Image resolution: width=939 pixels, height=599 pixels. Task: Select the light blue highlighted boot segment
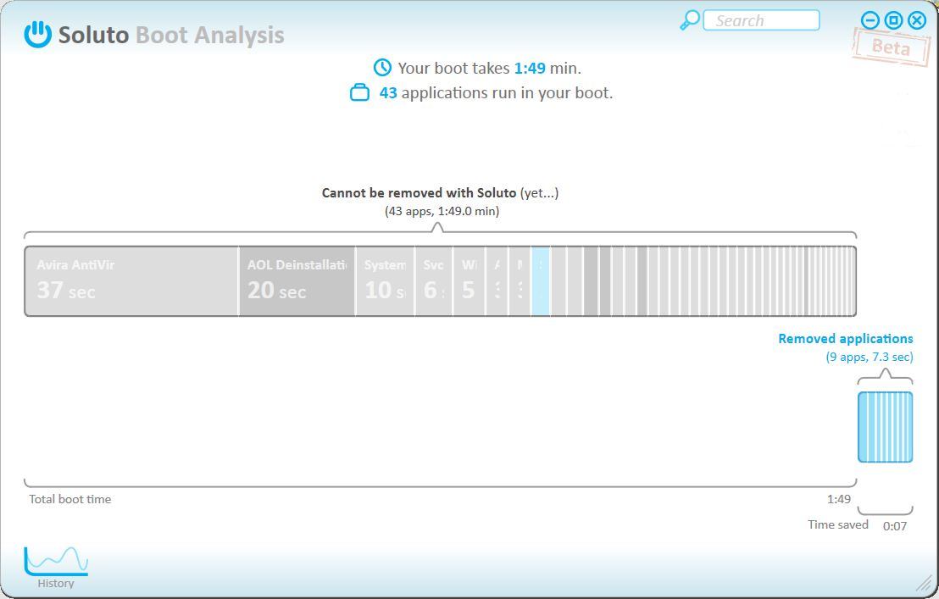click(x=541, y=281)
